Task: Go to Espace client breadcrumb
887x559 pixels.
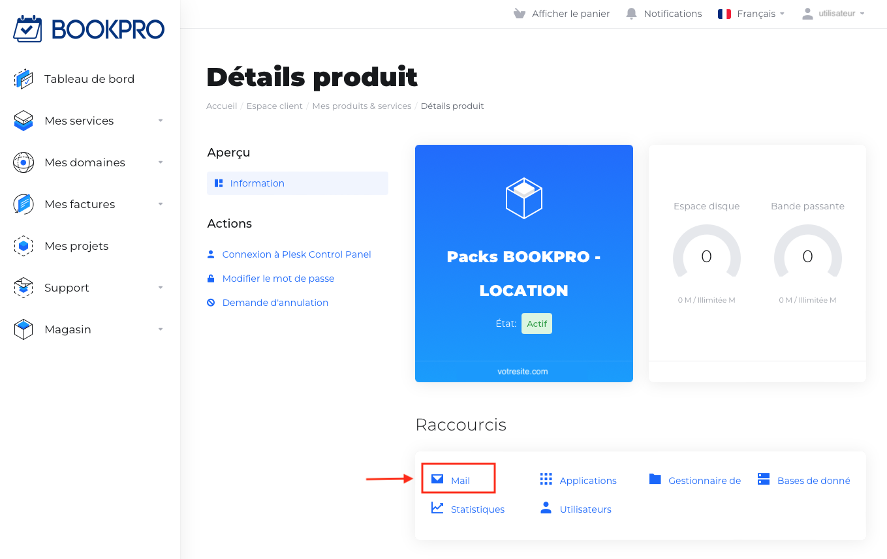Action: [x=275, y=106]
